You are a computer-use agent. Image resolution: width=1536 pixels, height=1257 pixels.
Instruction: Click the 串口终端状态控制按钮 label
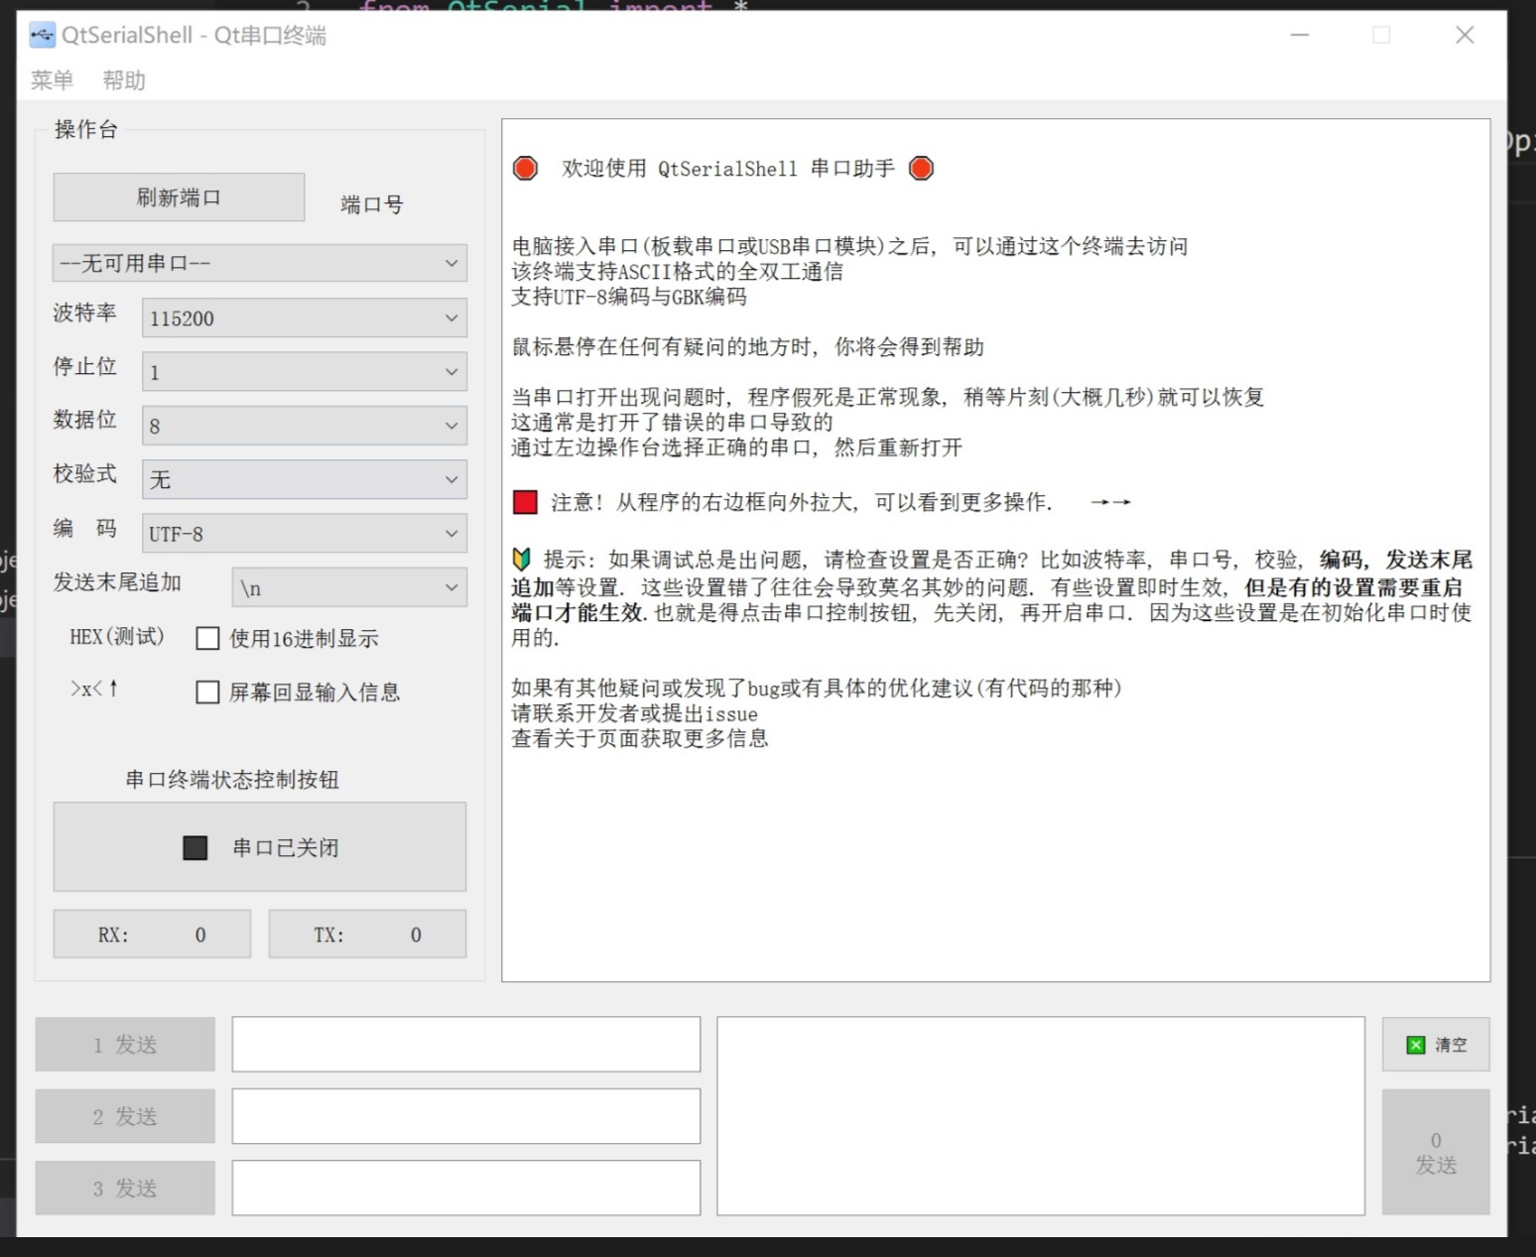232,780
